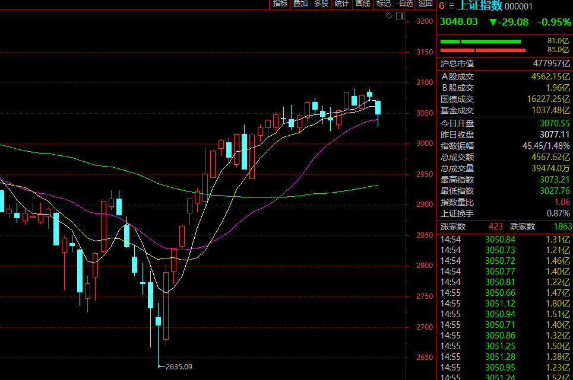Screen dimensions: 573x380
Task: Select the tick row priced 3051.28
Action: 505,357
